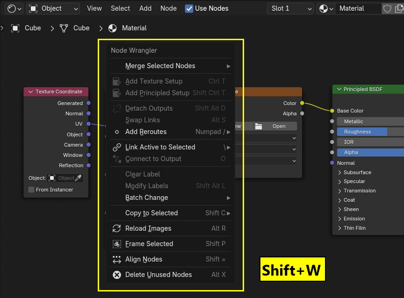Open the first dropdown in image node
This screenshot has height=298, width=404.
click(266, 138)
